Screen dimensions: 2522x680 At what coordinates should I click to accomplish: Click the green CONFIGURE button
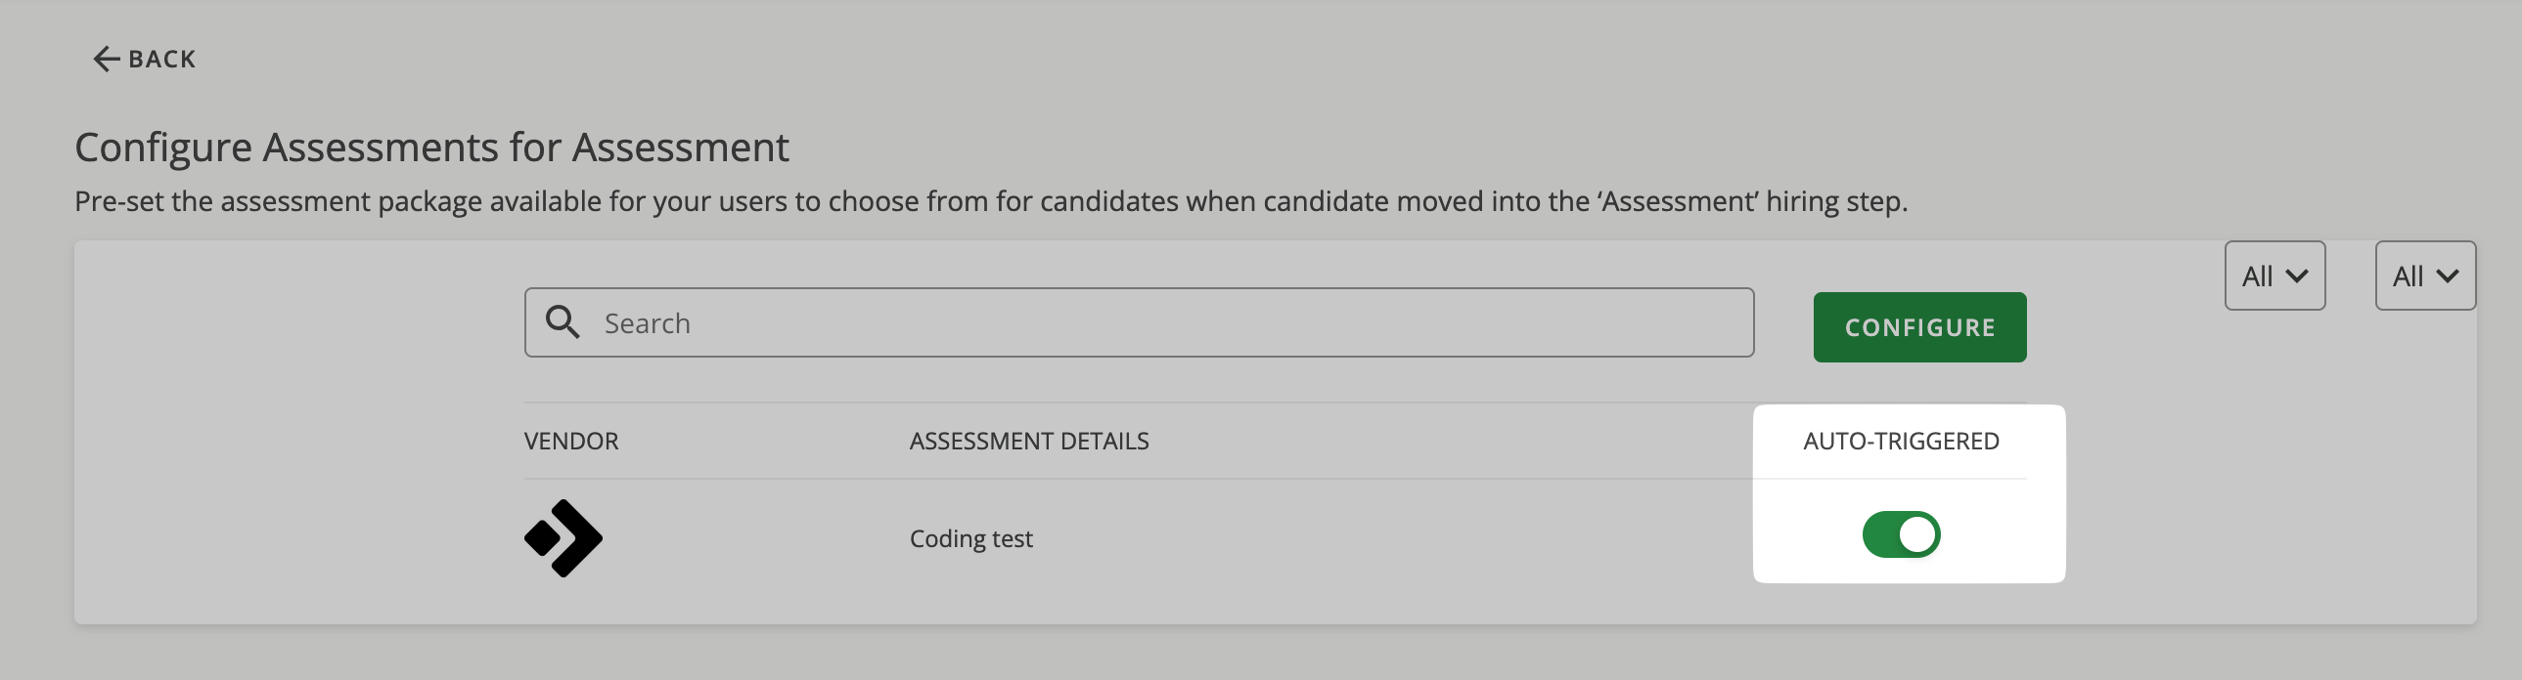(1919, 327)
